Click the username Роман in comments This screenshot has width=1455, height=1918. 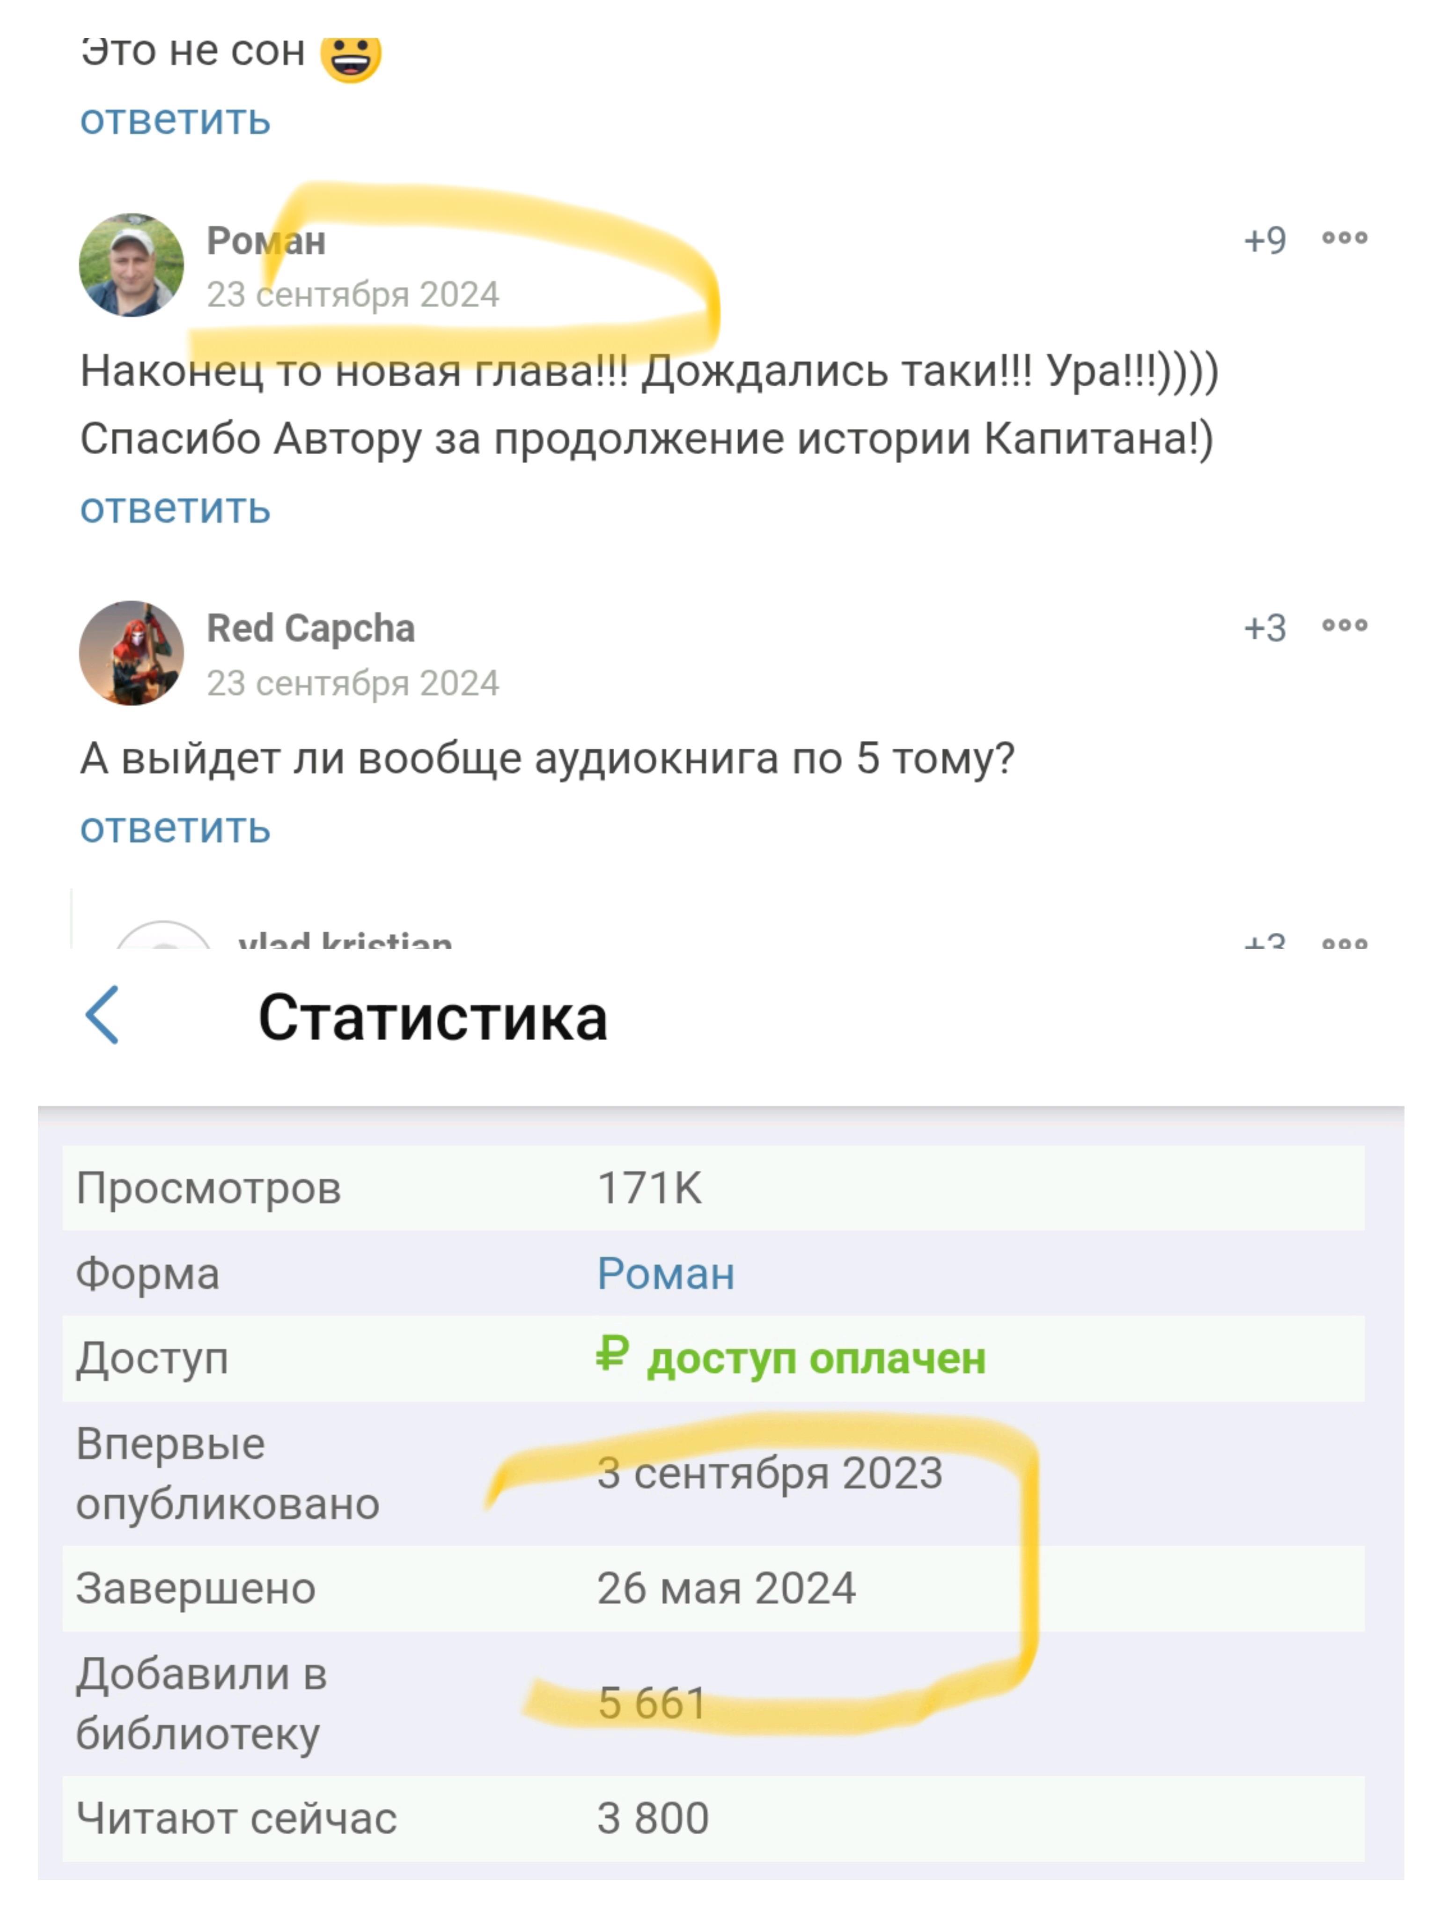(265, 241)
